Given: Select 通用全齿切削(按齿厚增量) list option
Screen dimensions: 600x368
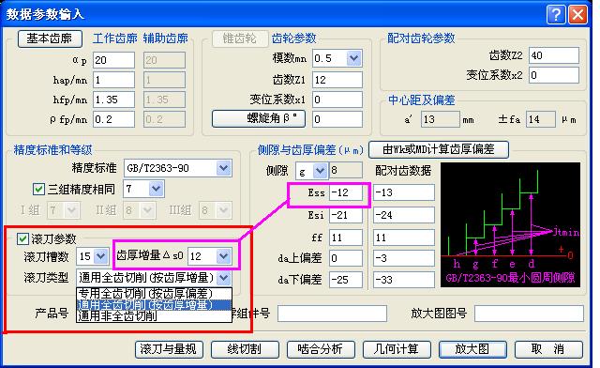Looking at the screenshot, I should click(x=154, y=305).
